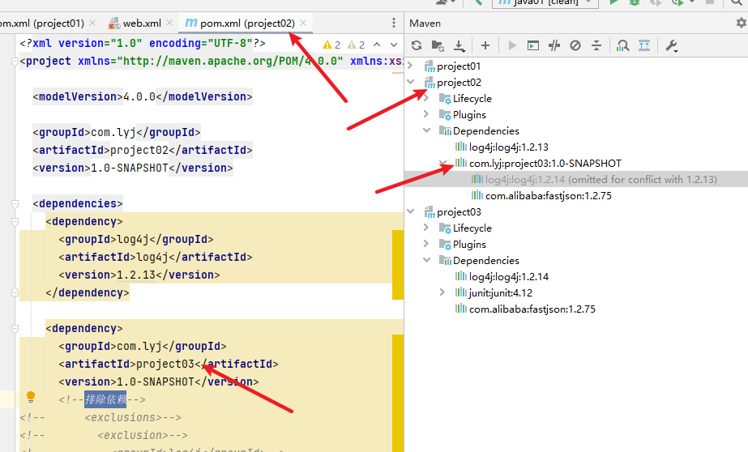Viewport: 748px width, 452px height.
Task: Expand Plugins under project03
Action: coord(426,244)
